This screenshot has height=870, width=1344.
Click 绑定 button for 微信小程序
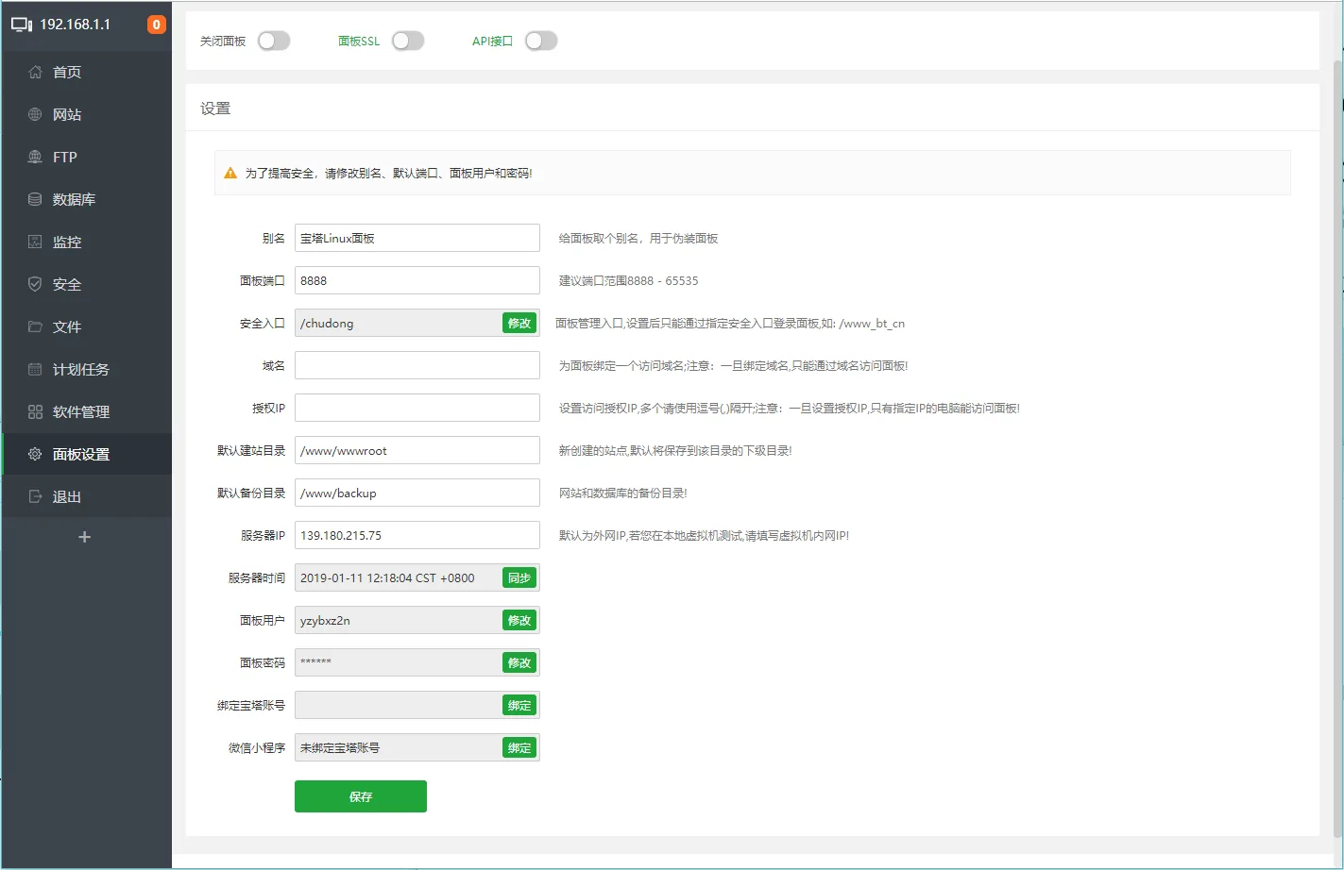pyautogui.click(x=519, y=747)
